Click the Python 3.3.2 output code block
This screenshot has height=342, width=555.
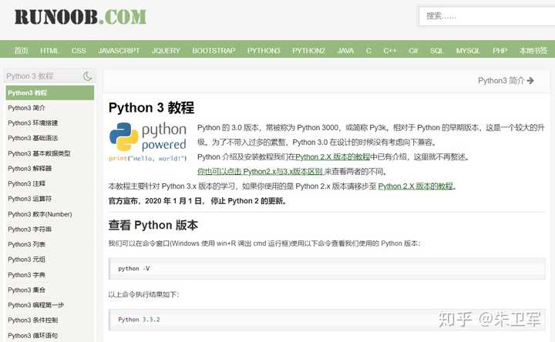pos(327,320)
